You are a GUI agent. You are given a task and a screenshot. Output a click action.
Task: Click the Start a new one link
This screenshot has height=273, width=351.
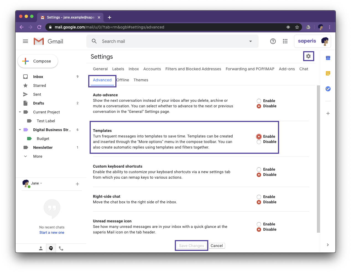click(x=52, y=233)
